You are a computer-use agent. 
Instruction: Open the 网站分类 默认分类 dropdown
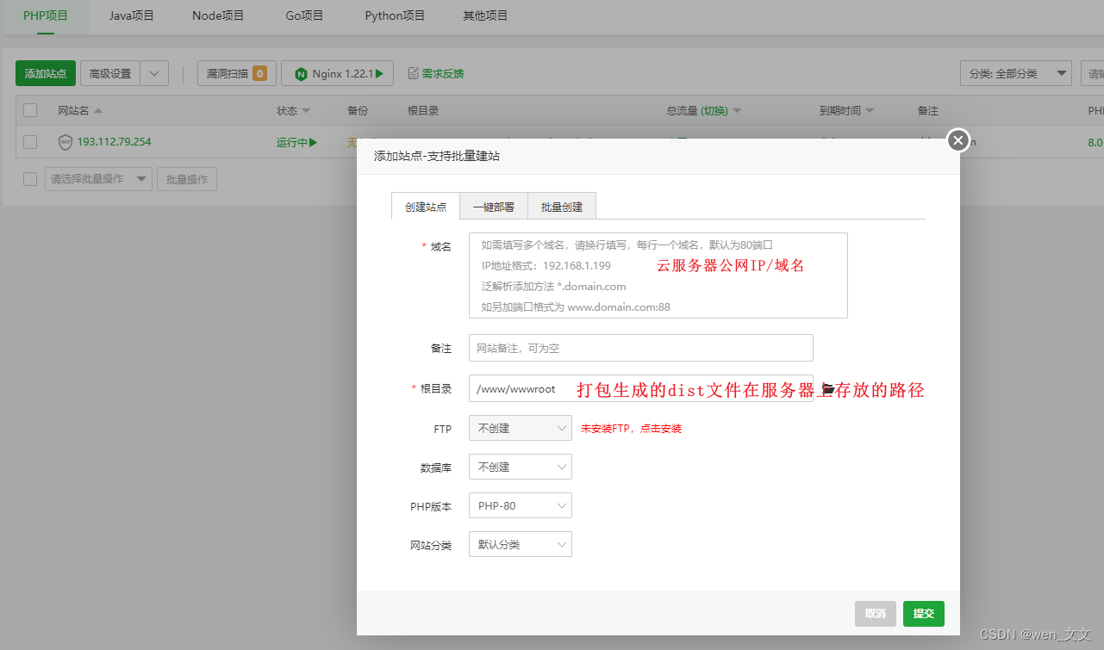tap(520, 544)
